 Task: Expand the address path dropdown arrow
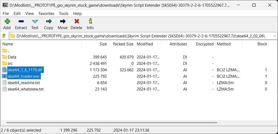(275, 36)
